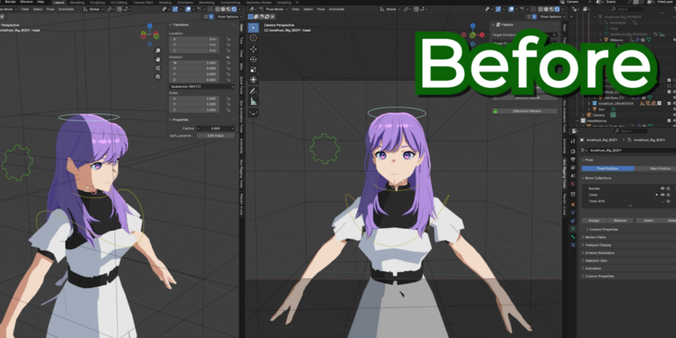676x338 pixels.
Task: Lock the Rotation W channel
Action: pyautogui.click(x=228, y=62)
